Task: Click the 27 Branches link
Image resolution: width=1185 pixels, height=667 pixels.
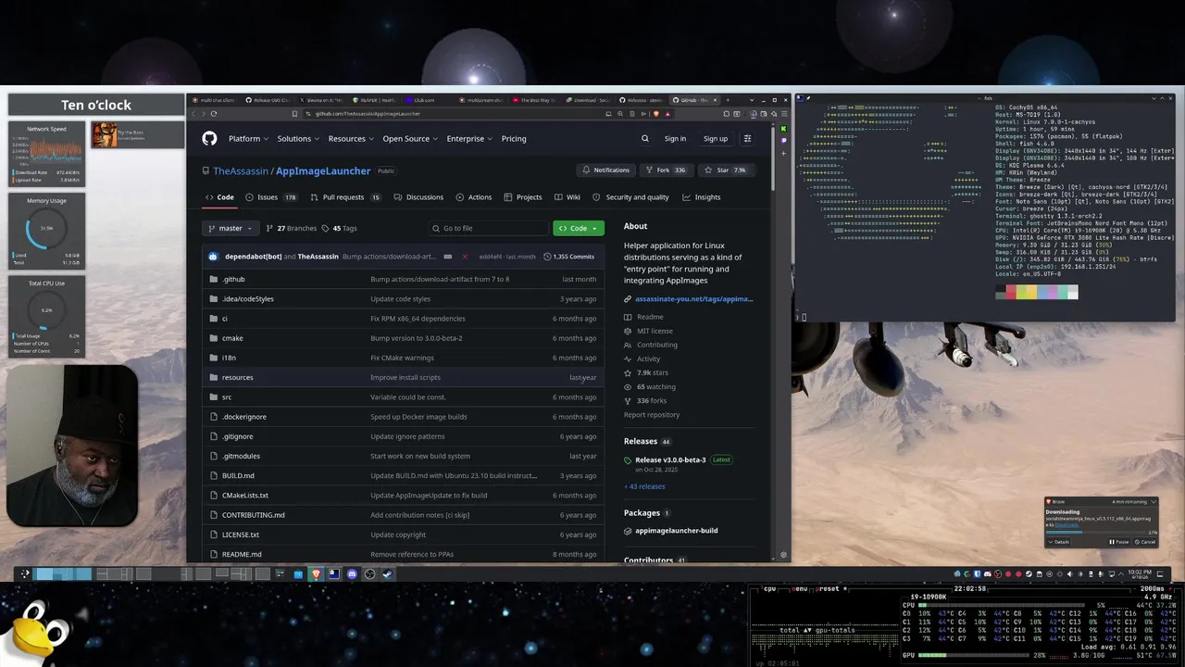Action: [x=291, y=228]
